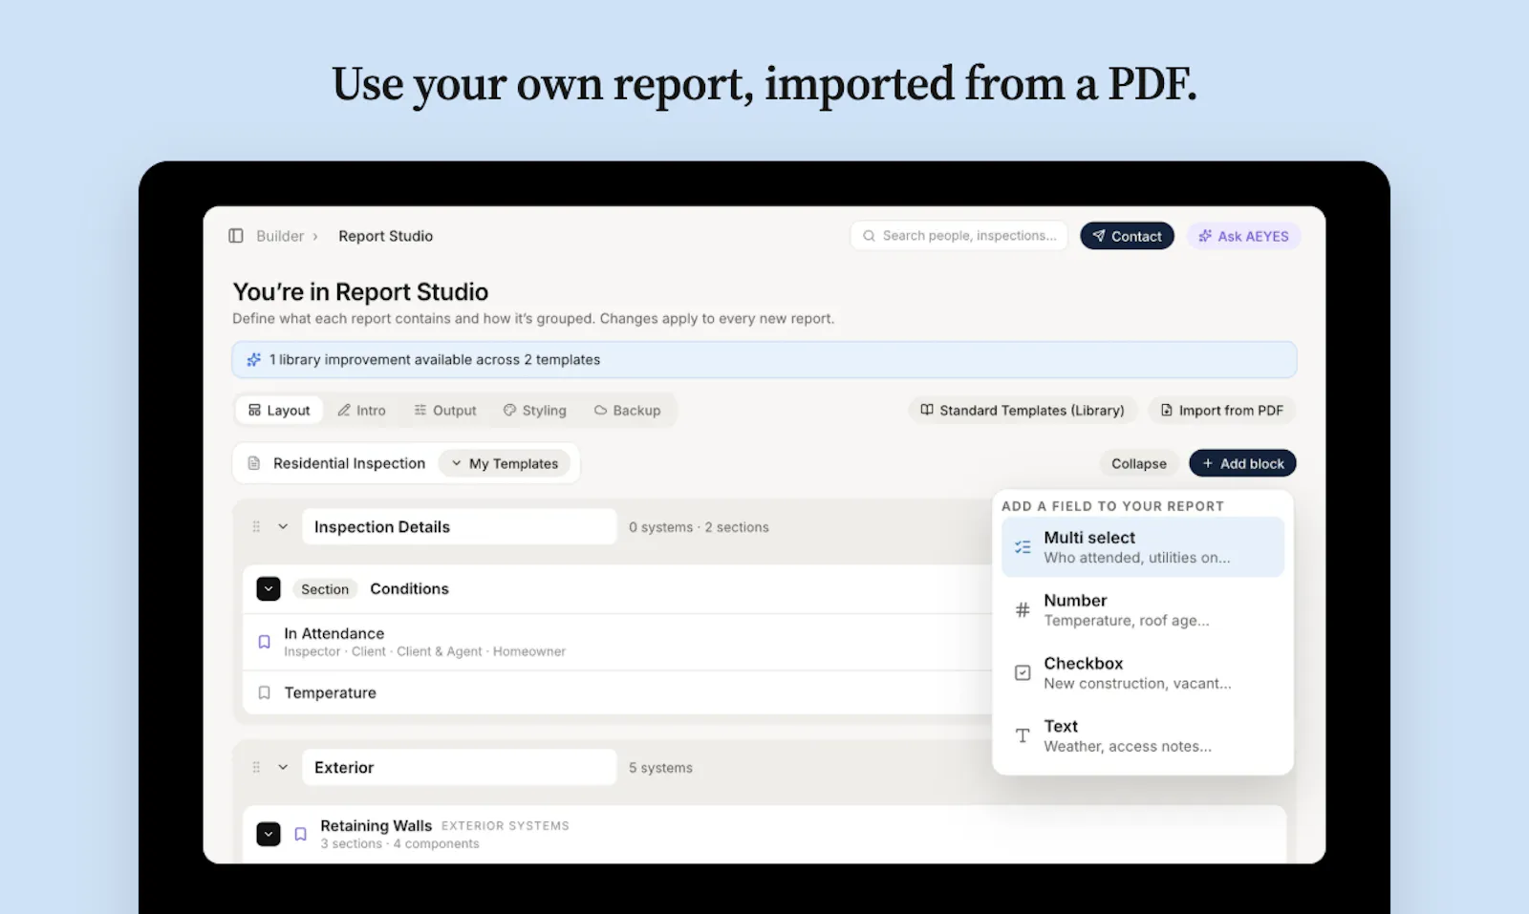
Task: Collapse the Inspection Details block chevron
Action: click(x=283, y=526)
